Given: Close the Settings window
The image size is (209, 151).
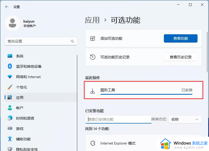Looking at the screenshot, I should coord(202,5).
